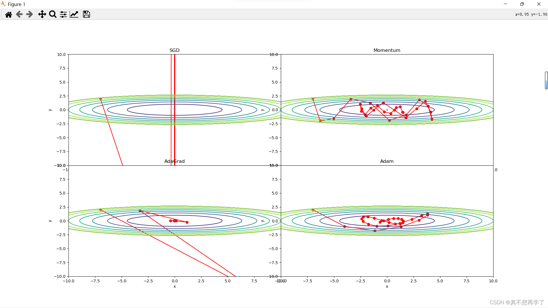Click the Momentum subplot title
This screenshot has width=548, height=308.
(387, 50)
